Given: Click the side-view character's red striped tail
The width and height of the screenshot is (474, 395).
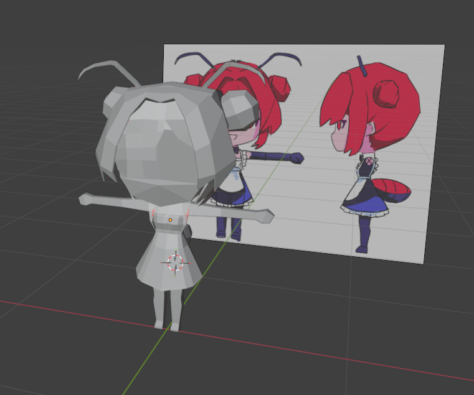Looking at the screenshot, I should click(x=394, y=192).
